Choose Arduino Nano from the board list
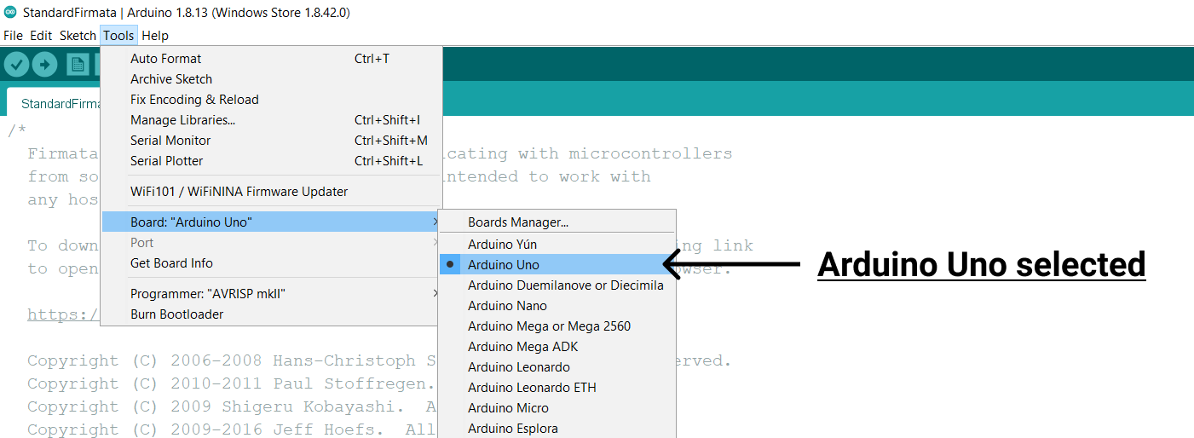This screenshot has width=1194, height=438. coord(507,306)
